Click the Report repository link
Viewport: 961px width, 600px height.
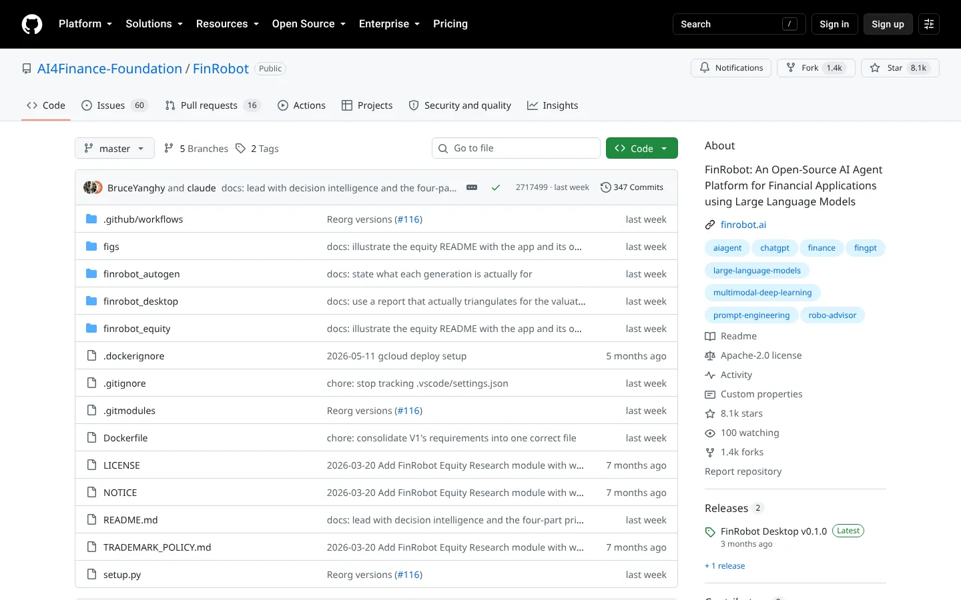743,471
